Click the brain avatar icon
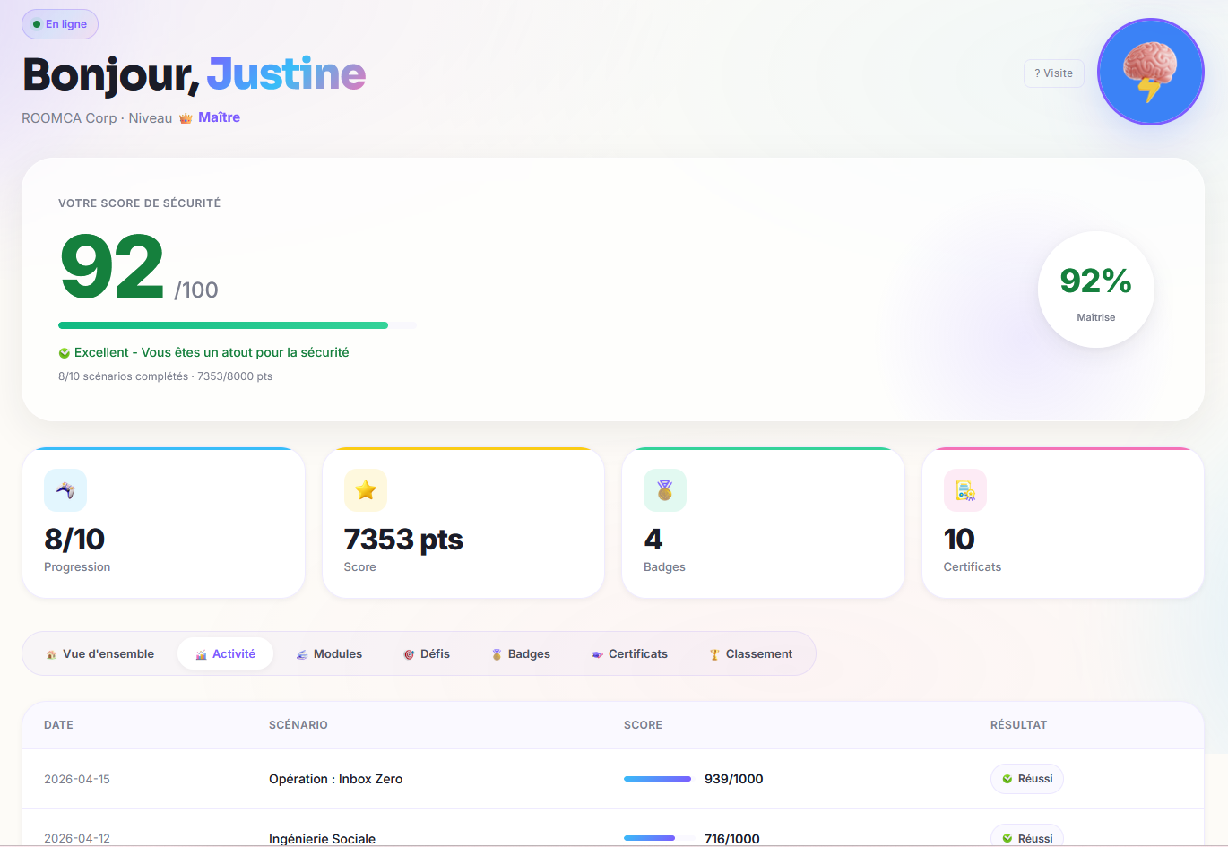The height and width of the screenshot is (847, 1228). [x=1150, y=72]
